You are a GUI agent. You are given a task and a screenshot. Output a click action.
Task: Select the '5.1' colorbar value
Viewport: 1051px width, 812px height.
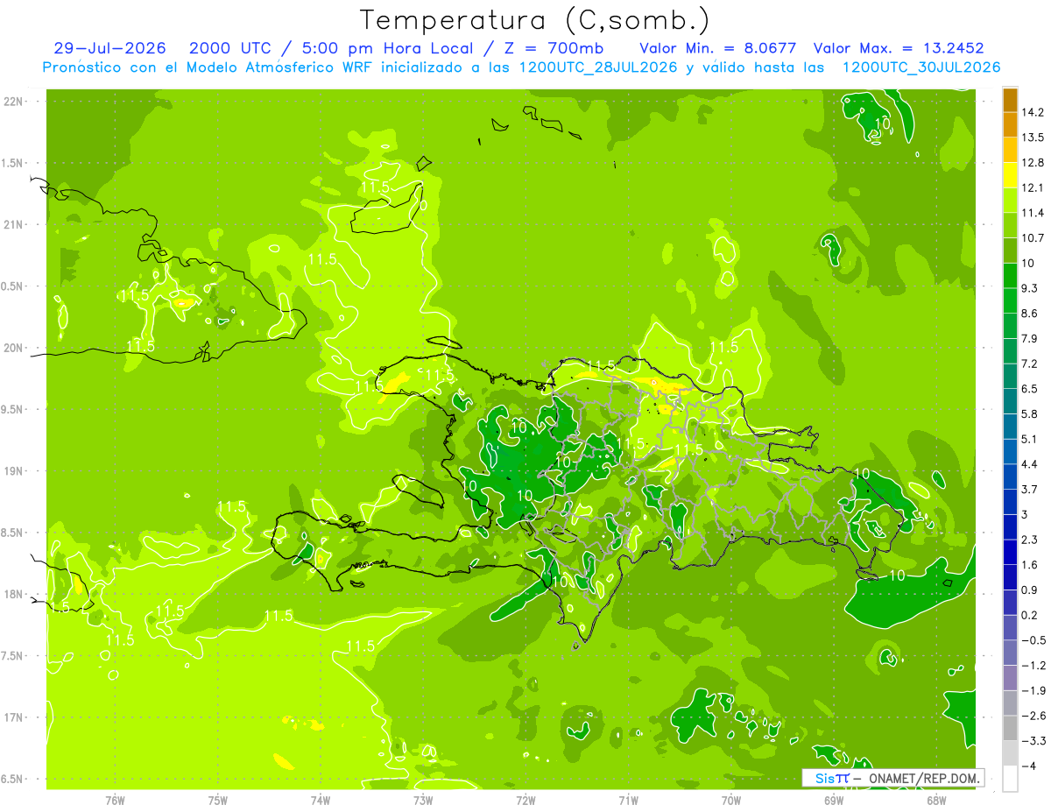click(x=1031, y=439)
